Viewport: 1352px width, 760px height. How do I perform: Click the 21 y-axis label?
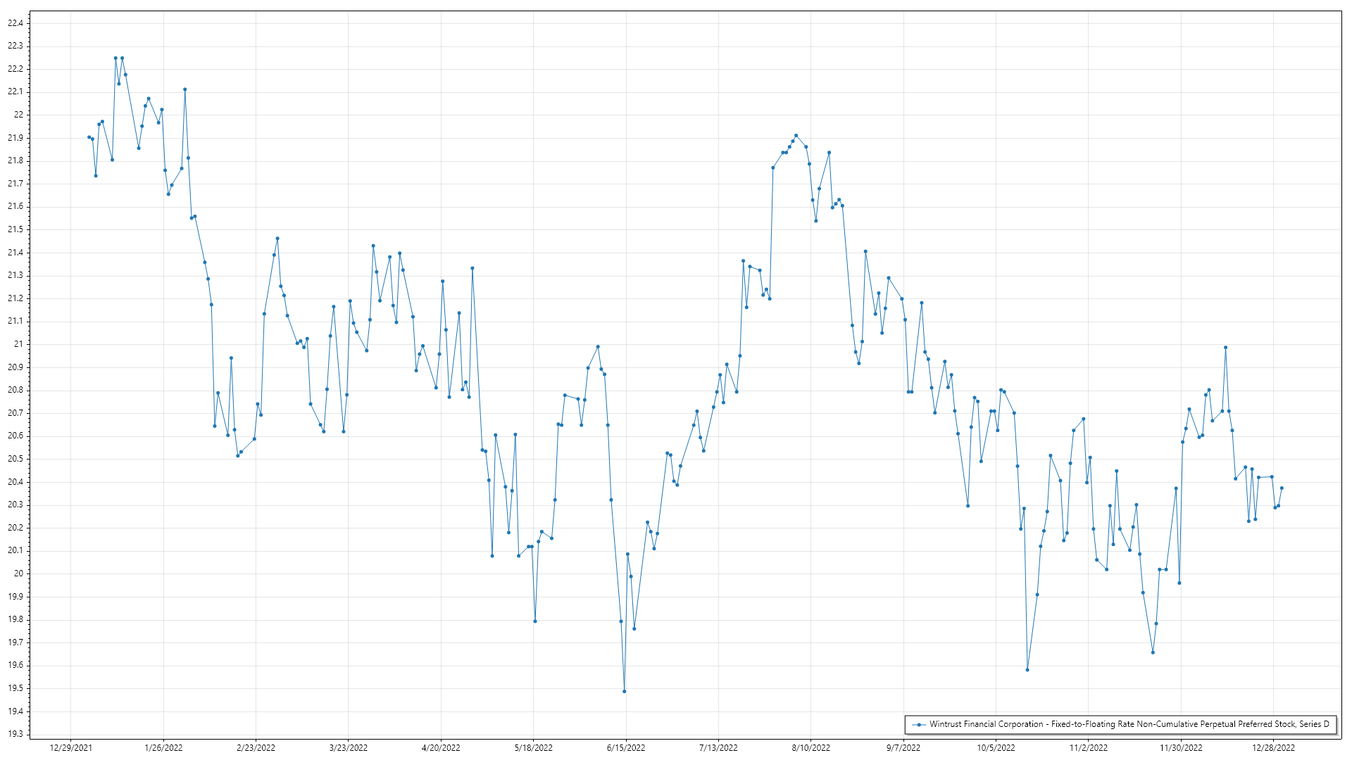click(x=18, y=344)
